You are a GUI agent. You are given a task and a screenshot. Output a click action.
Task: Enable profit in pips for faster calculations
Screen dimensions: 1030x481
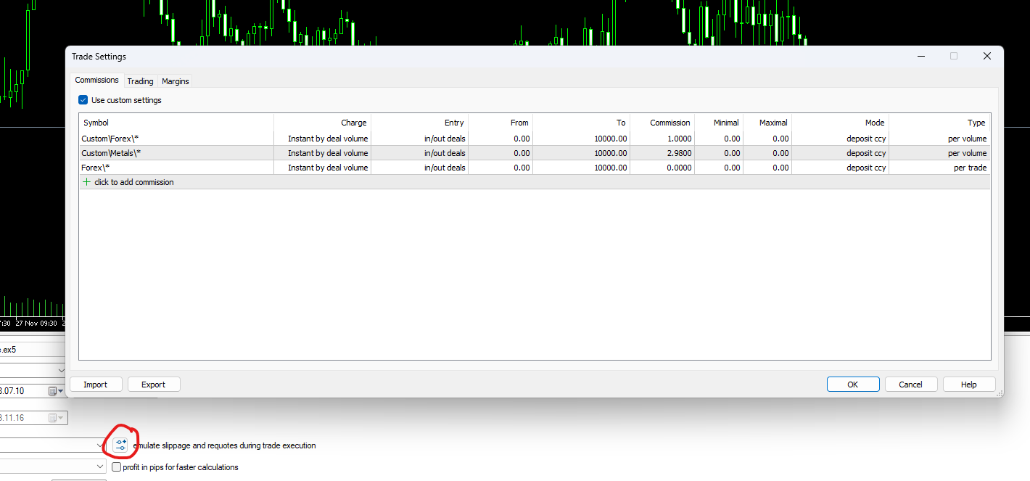pyautogui.click(x=117, y=467)
